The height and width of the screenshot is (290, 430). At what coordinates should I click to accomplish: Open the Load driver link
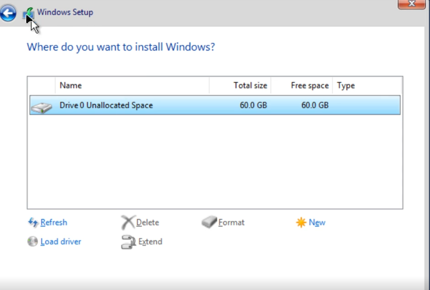click(61, 242)
